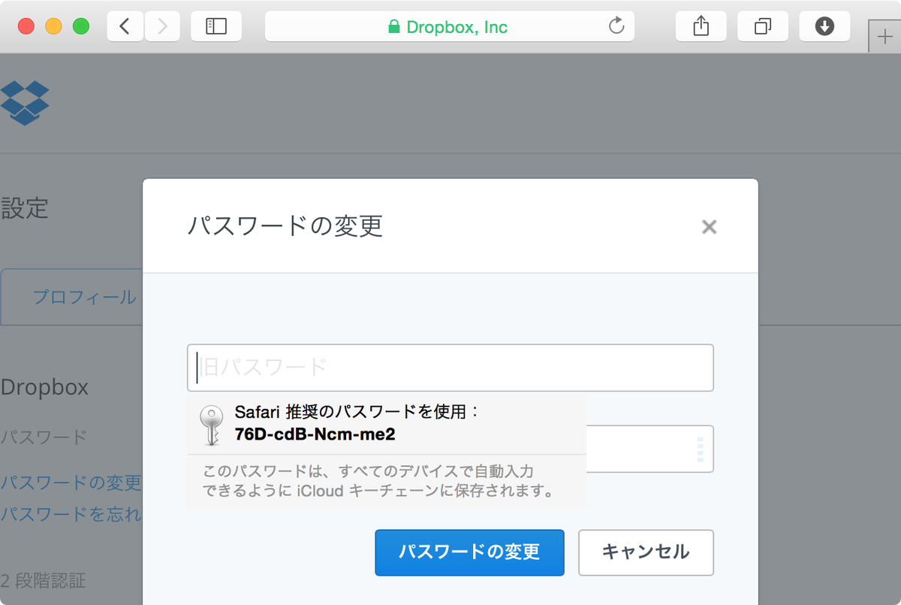Click the パスワードを忘れ link

point(71,515)
